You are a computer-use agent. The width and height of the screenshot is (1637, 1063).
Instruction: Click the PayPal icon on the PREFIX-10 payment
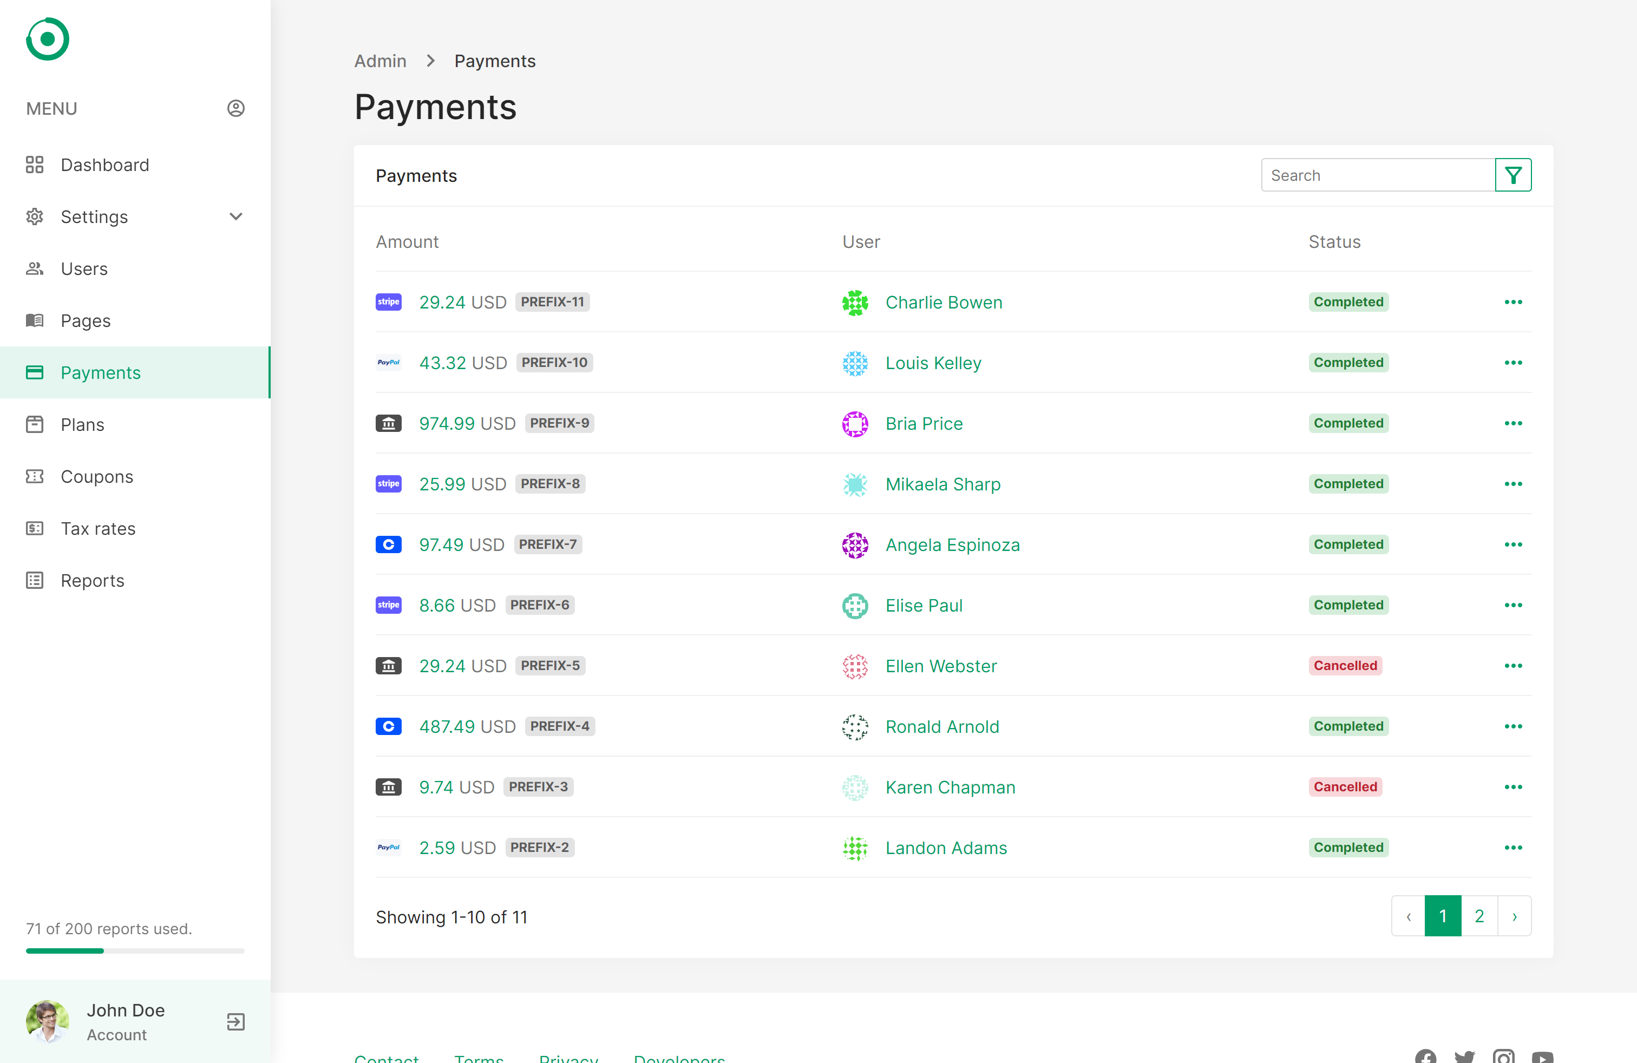pos(389,363)
